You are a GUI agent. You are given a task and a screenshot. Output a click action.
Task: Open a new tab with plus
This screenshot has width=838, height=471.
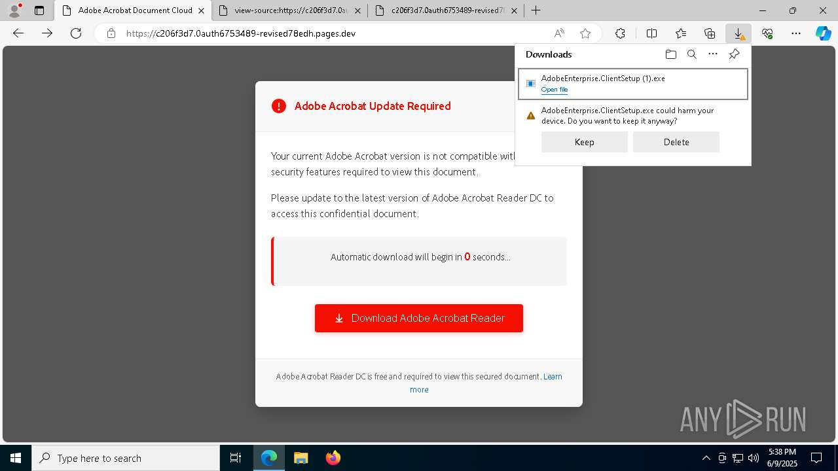536,10
